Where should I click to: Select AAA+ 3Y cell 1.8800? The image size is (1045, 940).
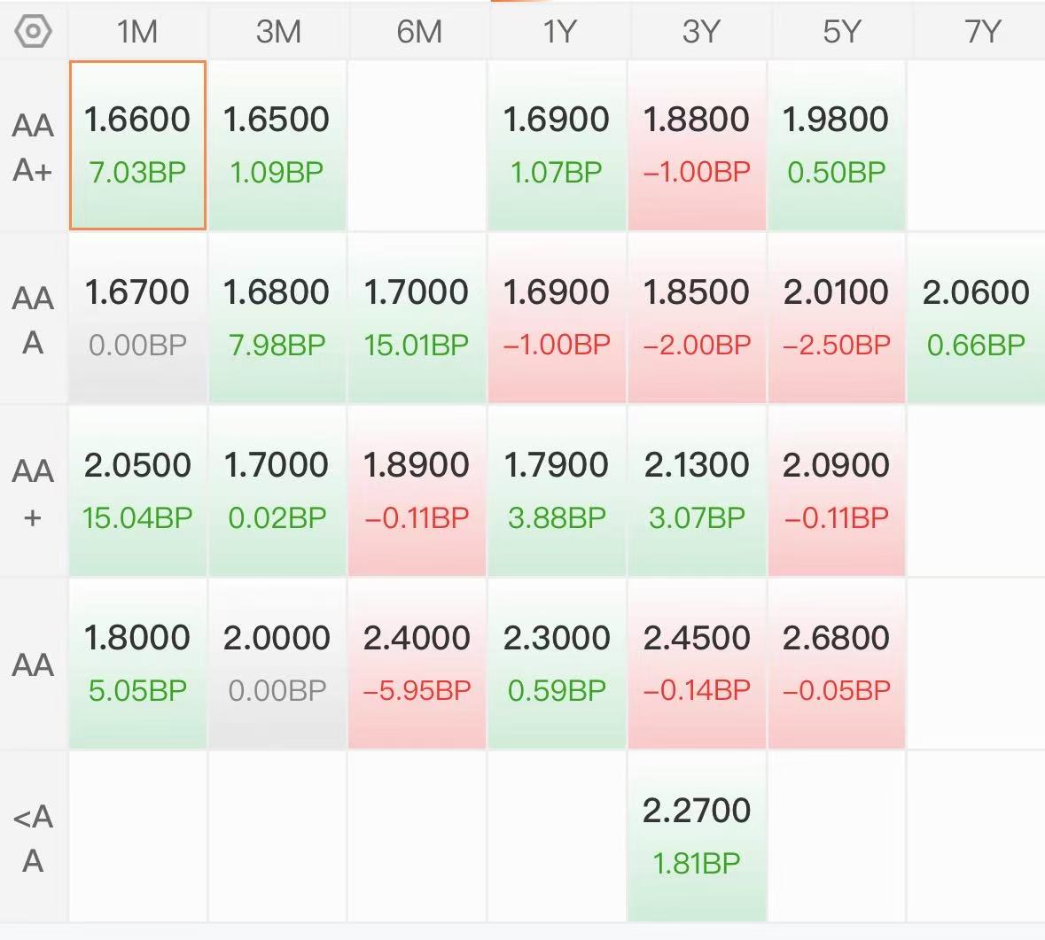pyautogui.click(x=698, y=145)
